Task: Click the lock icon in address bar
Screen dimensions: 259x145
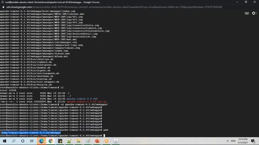Action: pos(3,7)
